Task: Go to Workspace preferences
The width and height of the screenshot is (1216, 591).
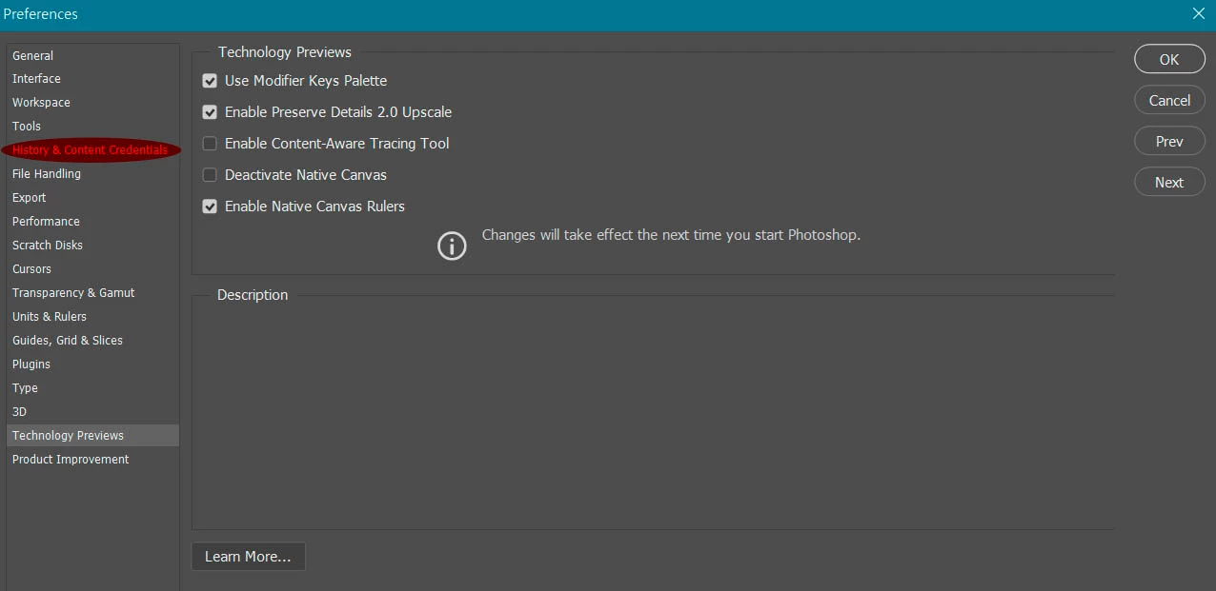Action: (92, 103)
